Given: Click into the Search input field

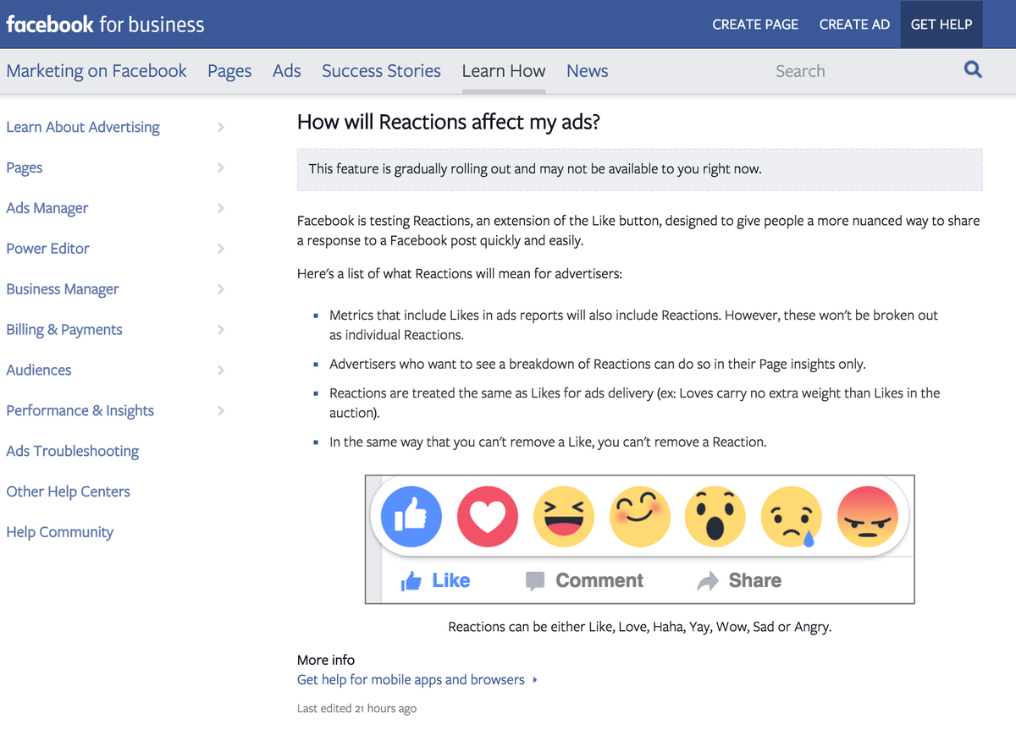Looking at the screenshot, I should tap(859, 71).
